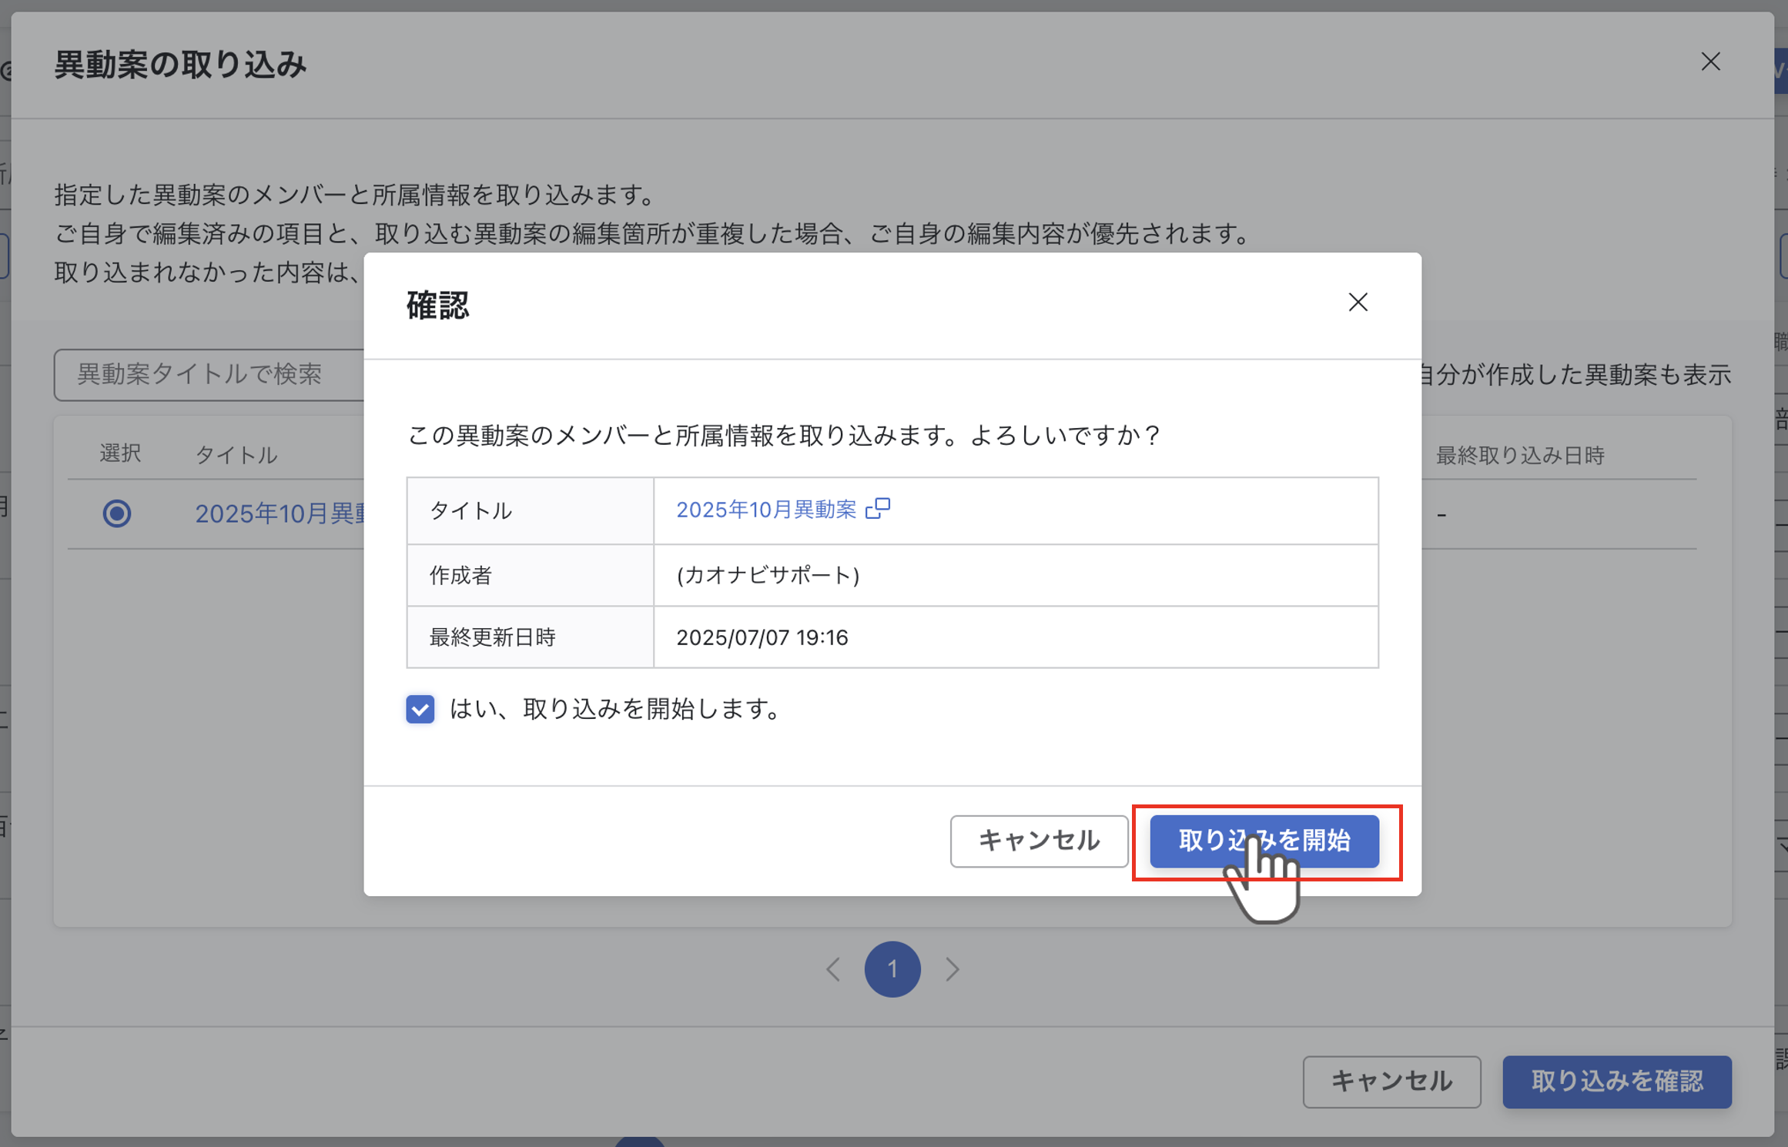Select page 1 in pagination
The image size is (1788, 1147).
tap(892, 969)
